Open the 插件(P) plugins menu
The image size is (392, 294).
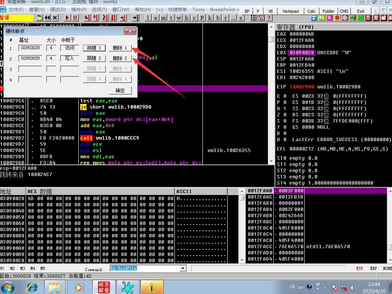click(x=79, y=9)
